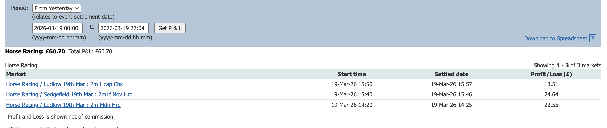Click the start date field showing 2026-03-19 00:00
Image resolution: width=607 pixels, height=128 pixels.
click(57, 28)
